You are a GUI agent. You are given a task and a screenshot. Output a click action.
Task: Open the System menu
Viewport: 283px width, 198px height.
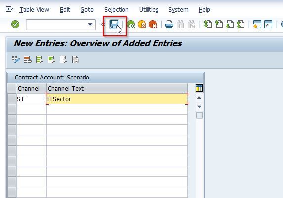[x=178, y=10]
